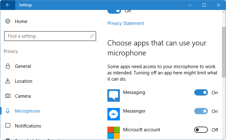Select the General lock icon
This screenshot has height=140, width=226.
(x=8, y=66)
